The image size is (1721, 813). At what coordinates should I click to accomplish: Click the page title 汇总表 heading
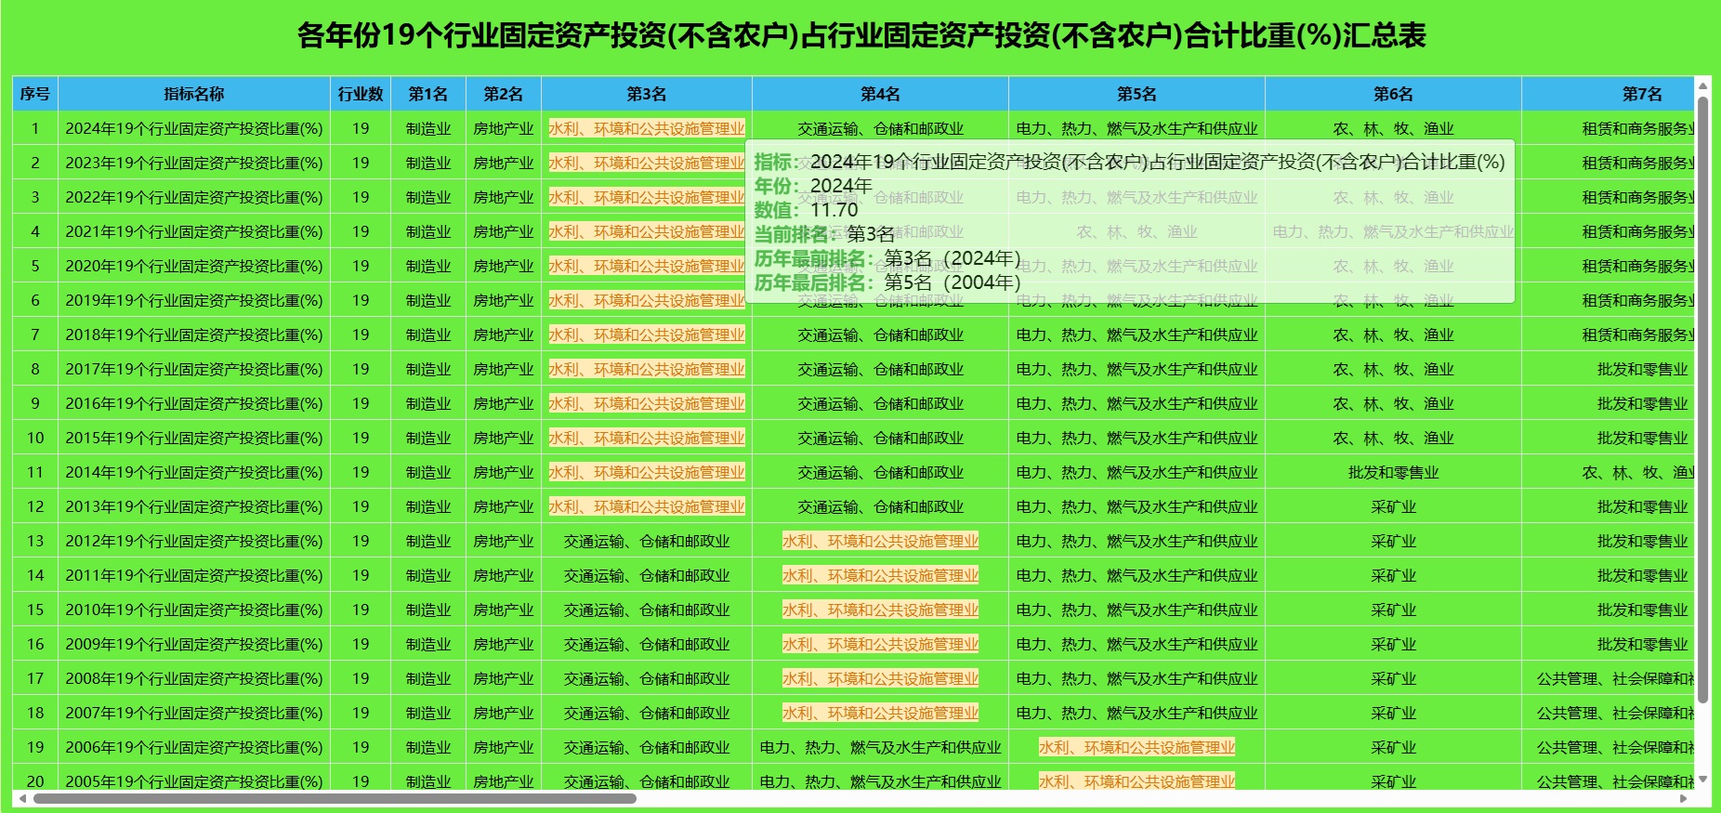coord(860,35)
